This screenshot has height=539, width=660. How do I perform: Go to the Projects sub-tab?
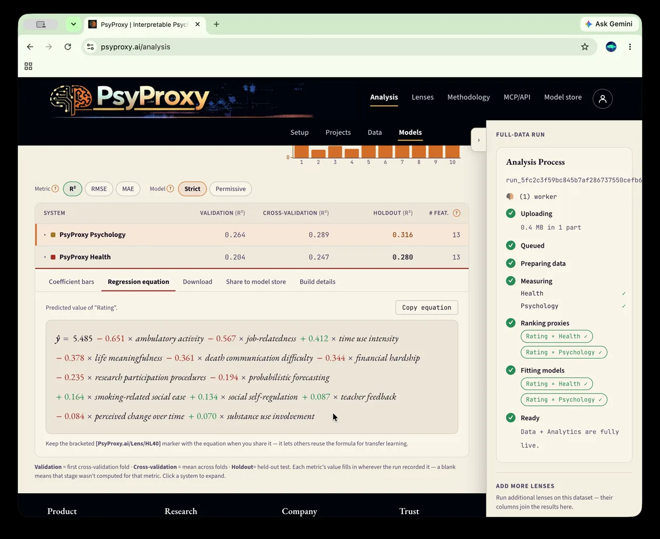pos(338,133)
